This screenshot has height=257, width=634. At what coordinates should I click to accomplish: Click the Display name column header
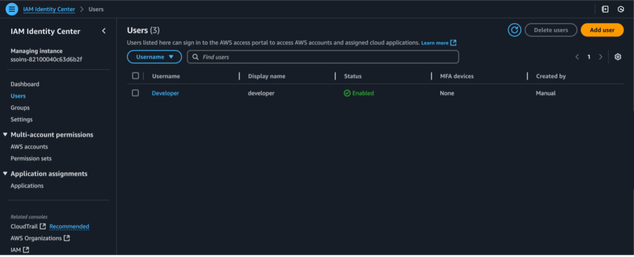pyautogui.click(x=267, y=76)
